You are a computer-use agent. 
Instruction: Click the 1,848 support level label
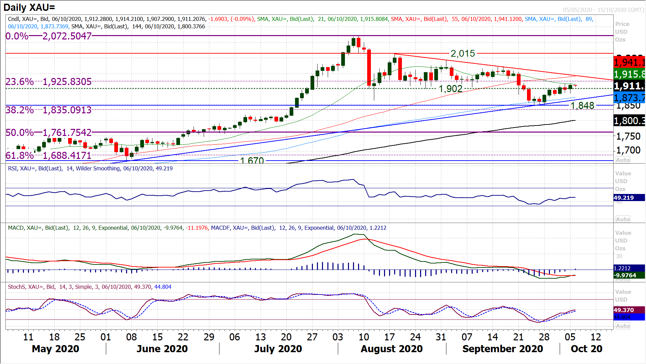[582, 106]
